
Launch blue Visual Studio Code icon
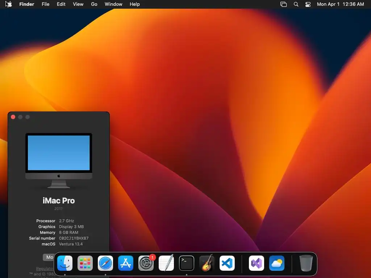[227, 263]
